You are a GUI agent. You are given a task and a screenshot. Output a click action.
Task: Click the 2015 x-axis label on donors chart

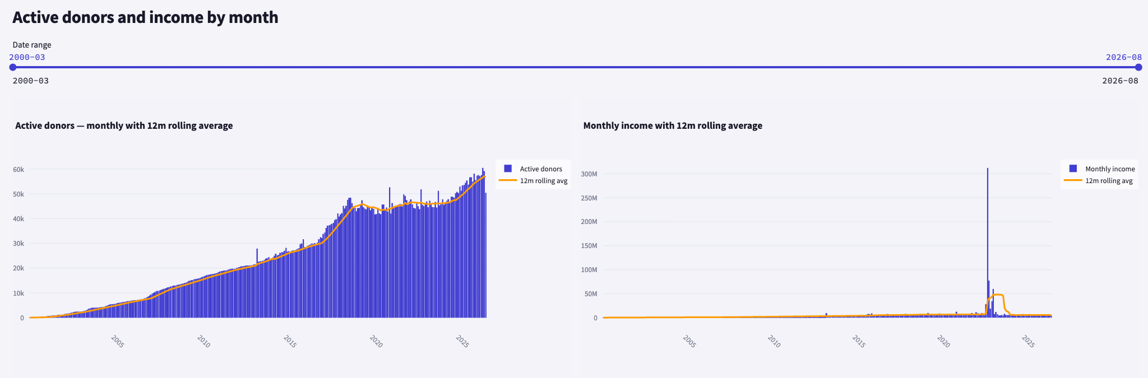click(290, 341)
